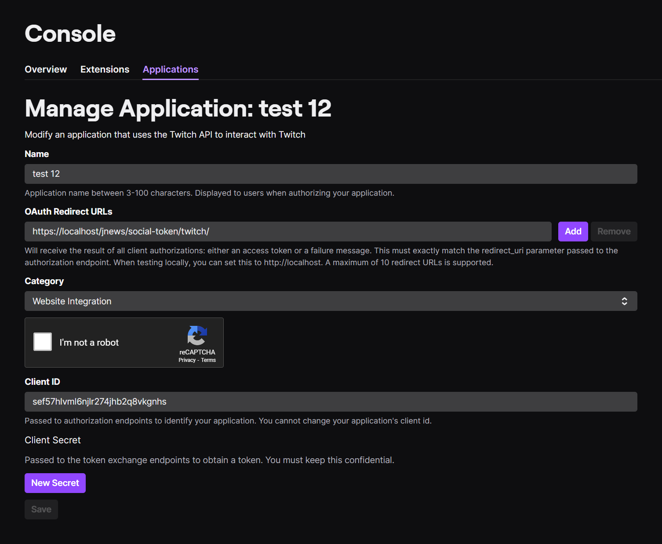Open the reCAPTCHA Terms link
The height and width of the screenshot is (544, 662).
(x=208, y=360)
